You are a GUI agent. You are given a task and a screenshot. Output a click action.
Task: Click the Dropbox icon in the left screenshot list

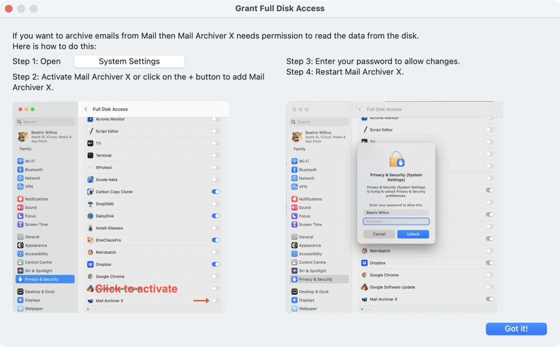pos(91,264)
